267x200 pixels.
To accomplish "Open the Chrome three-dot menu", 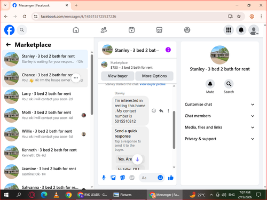I will (261, 17).
